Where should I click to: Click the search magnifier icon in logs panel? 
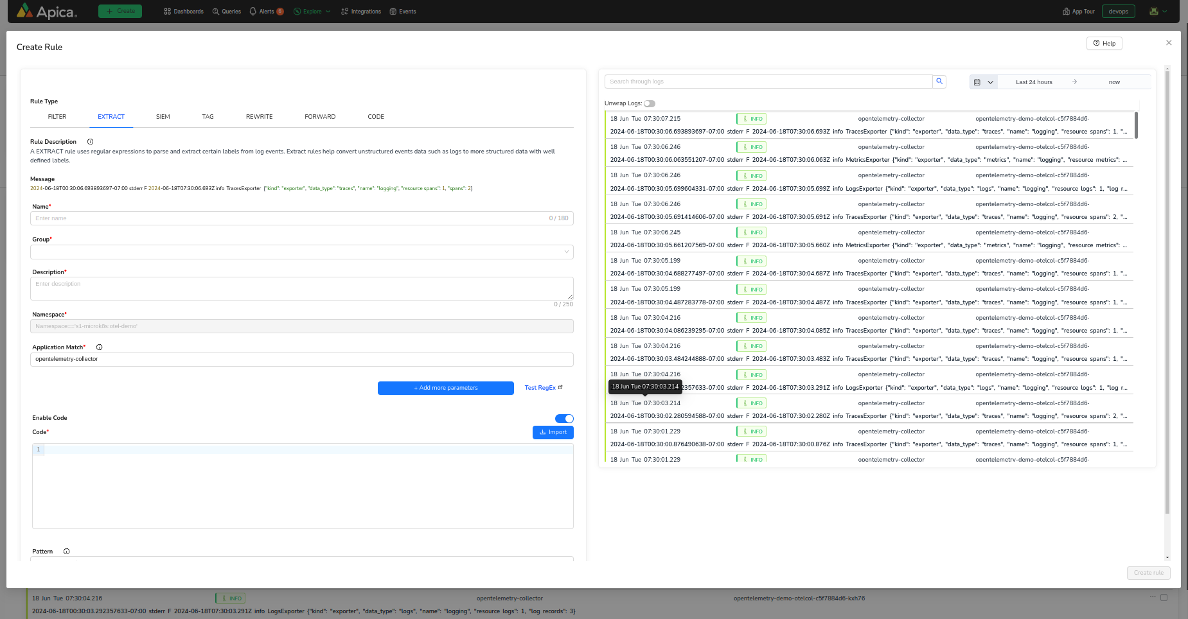tap(939, 82)
